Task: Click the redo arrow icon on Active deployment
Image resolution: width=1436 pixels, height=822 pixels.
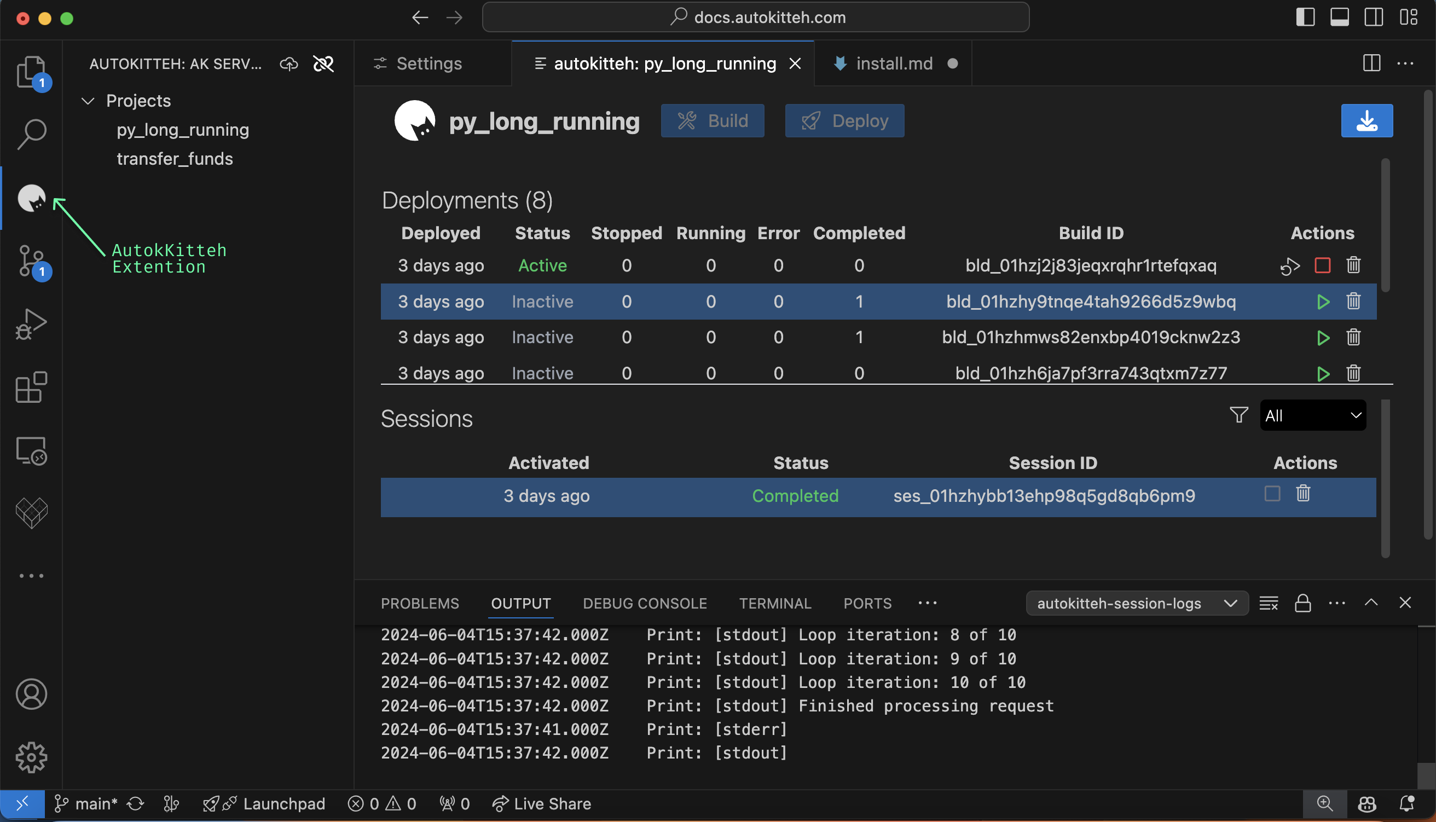Action: coord(1290,265)
